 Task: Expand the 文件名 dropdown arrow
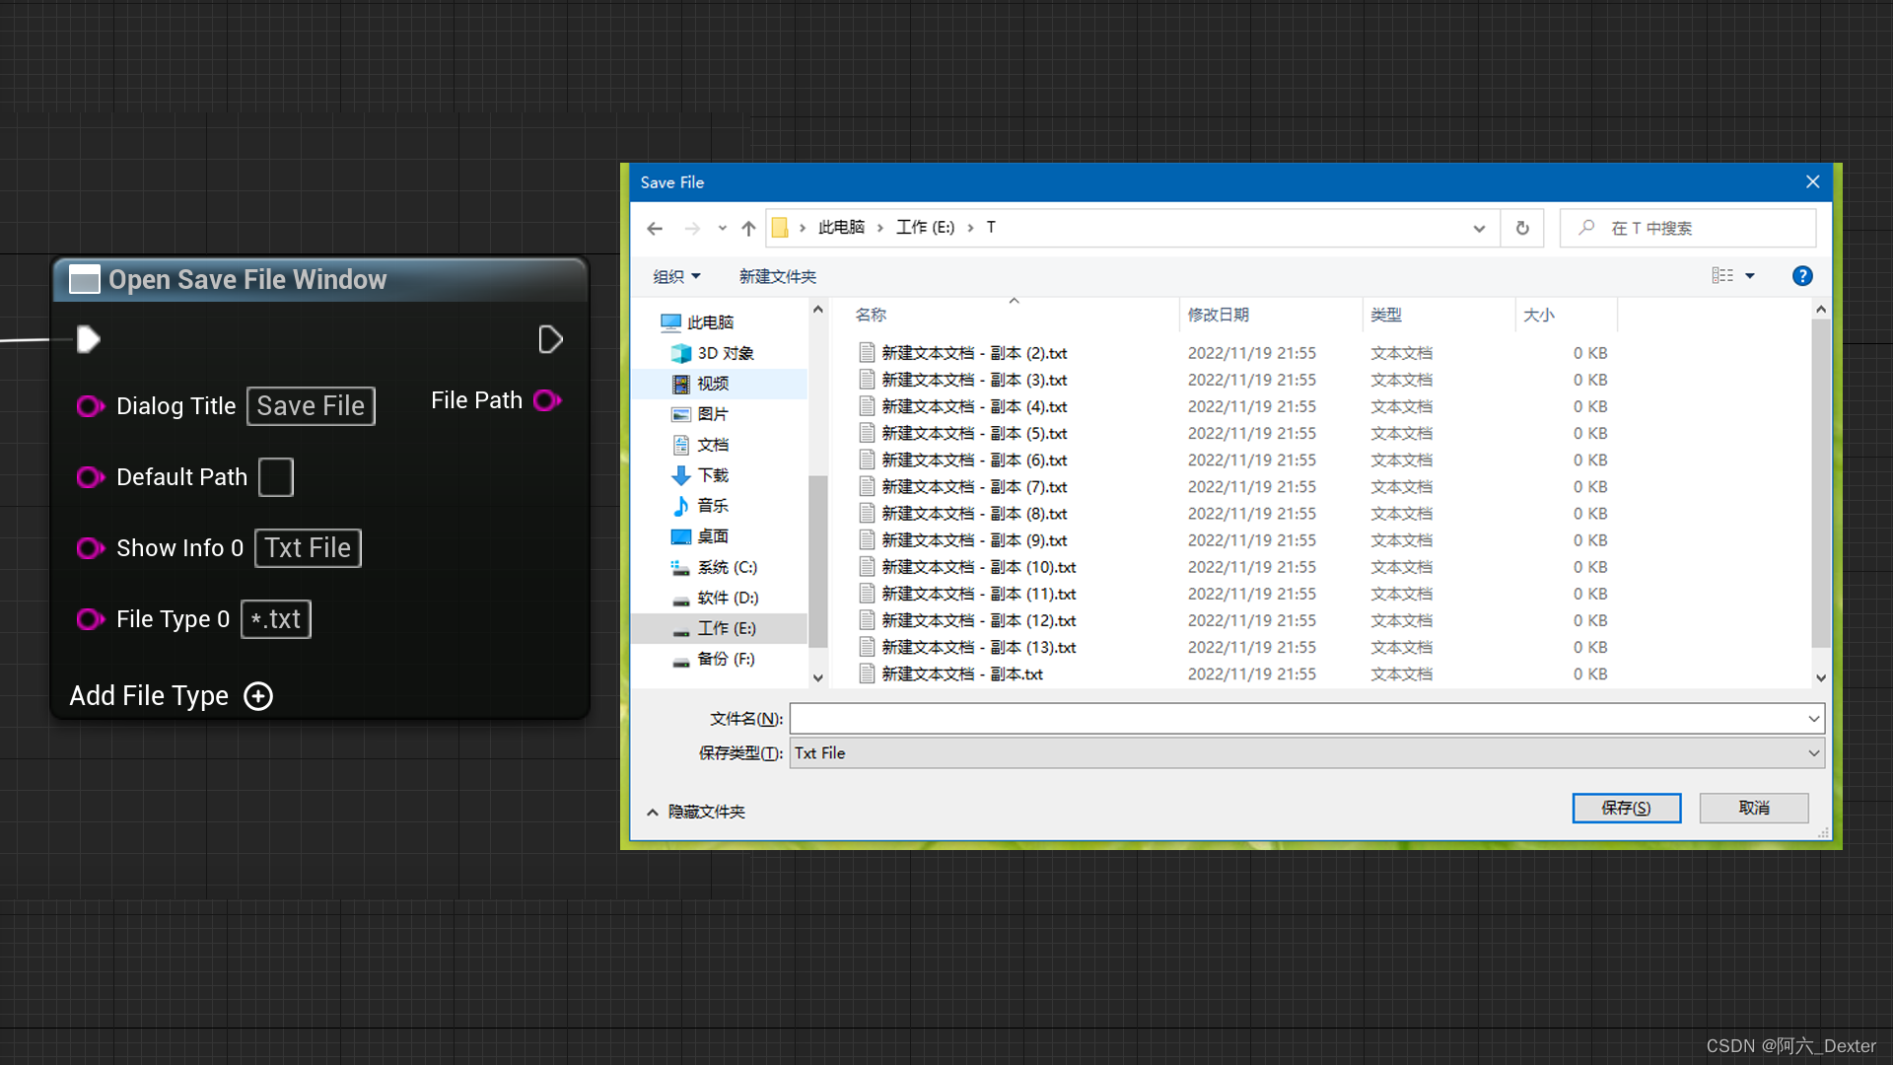pyautogui.click(x=1813, y=719)
